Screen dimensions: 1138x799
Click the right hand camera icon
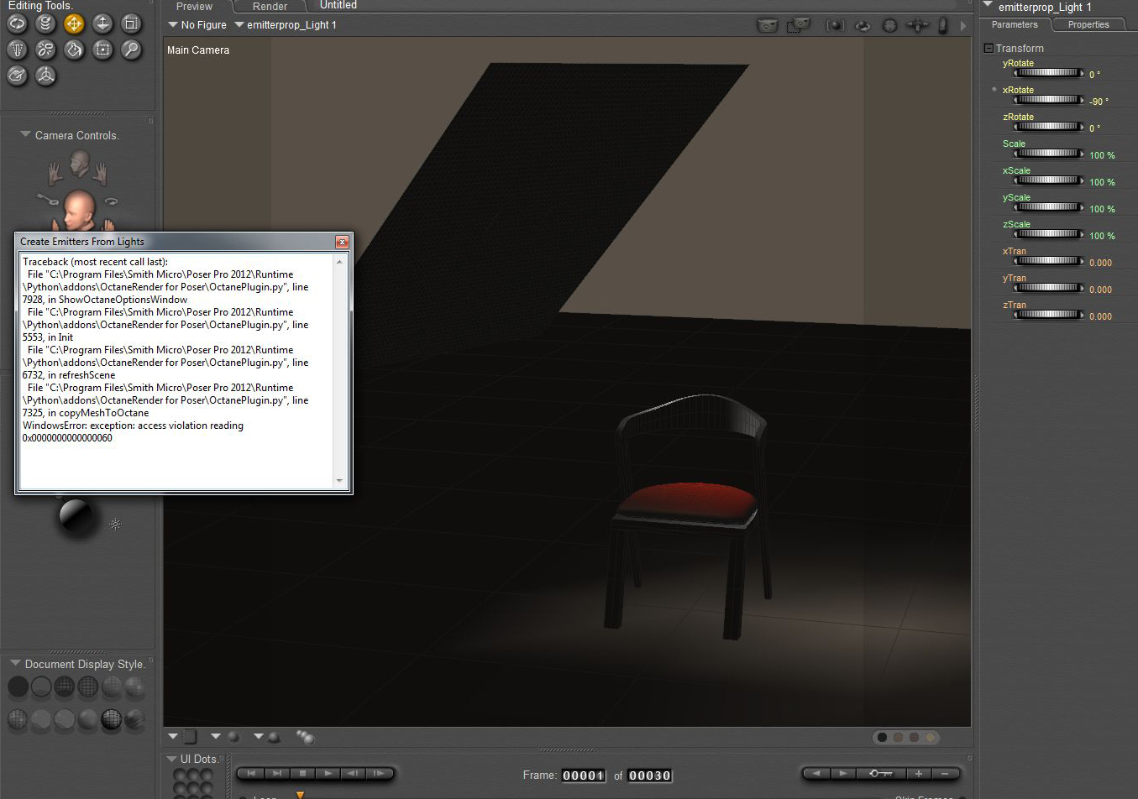[x=101, y=173]
